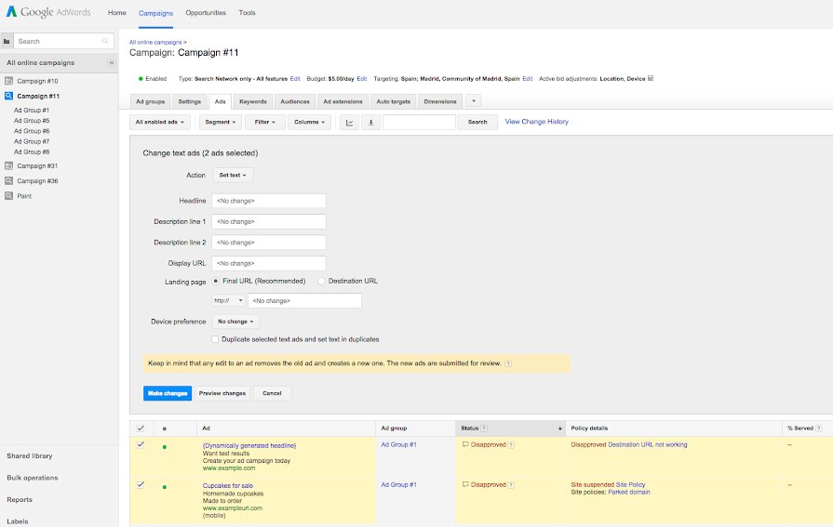Click green status dot for Dynamically generated ad
This screenshot has width=833, height=527.
pos(165,447)
